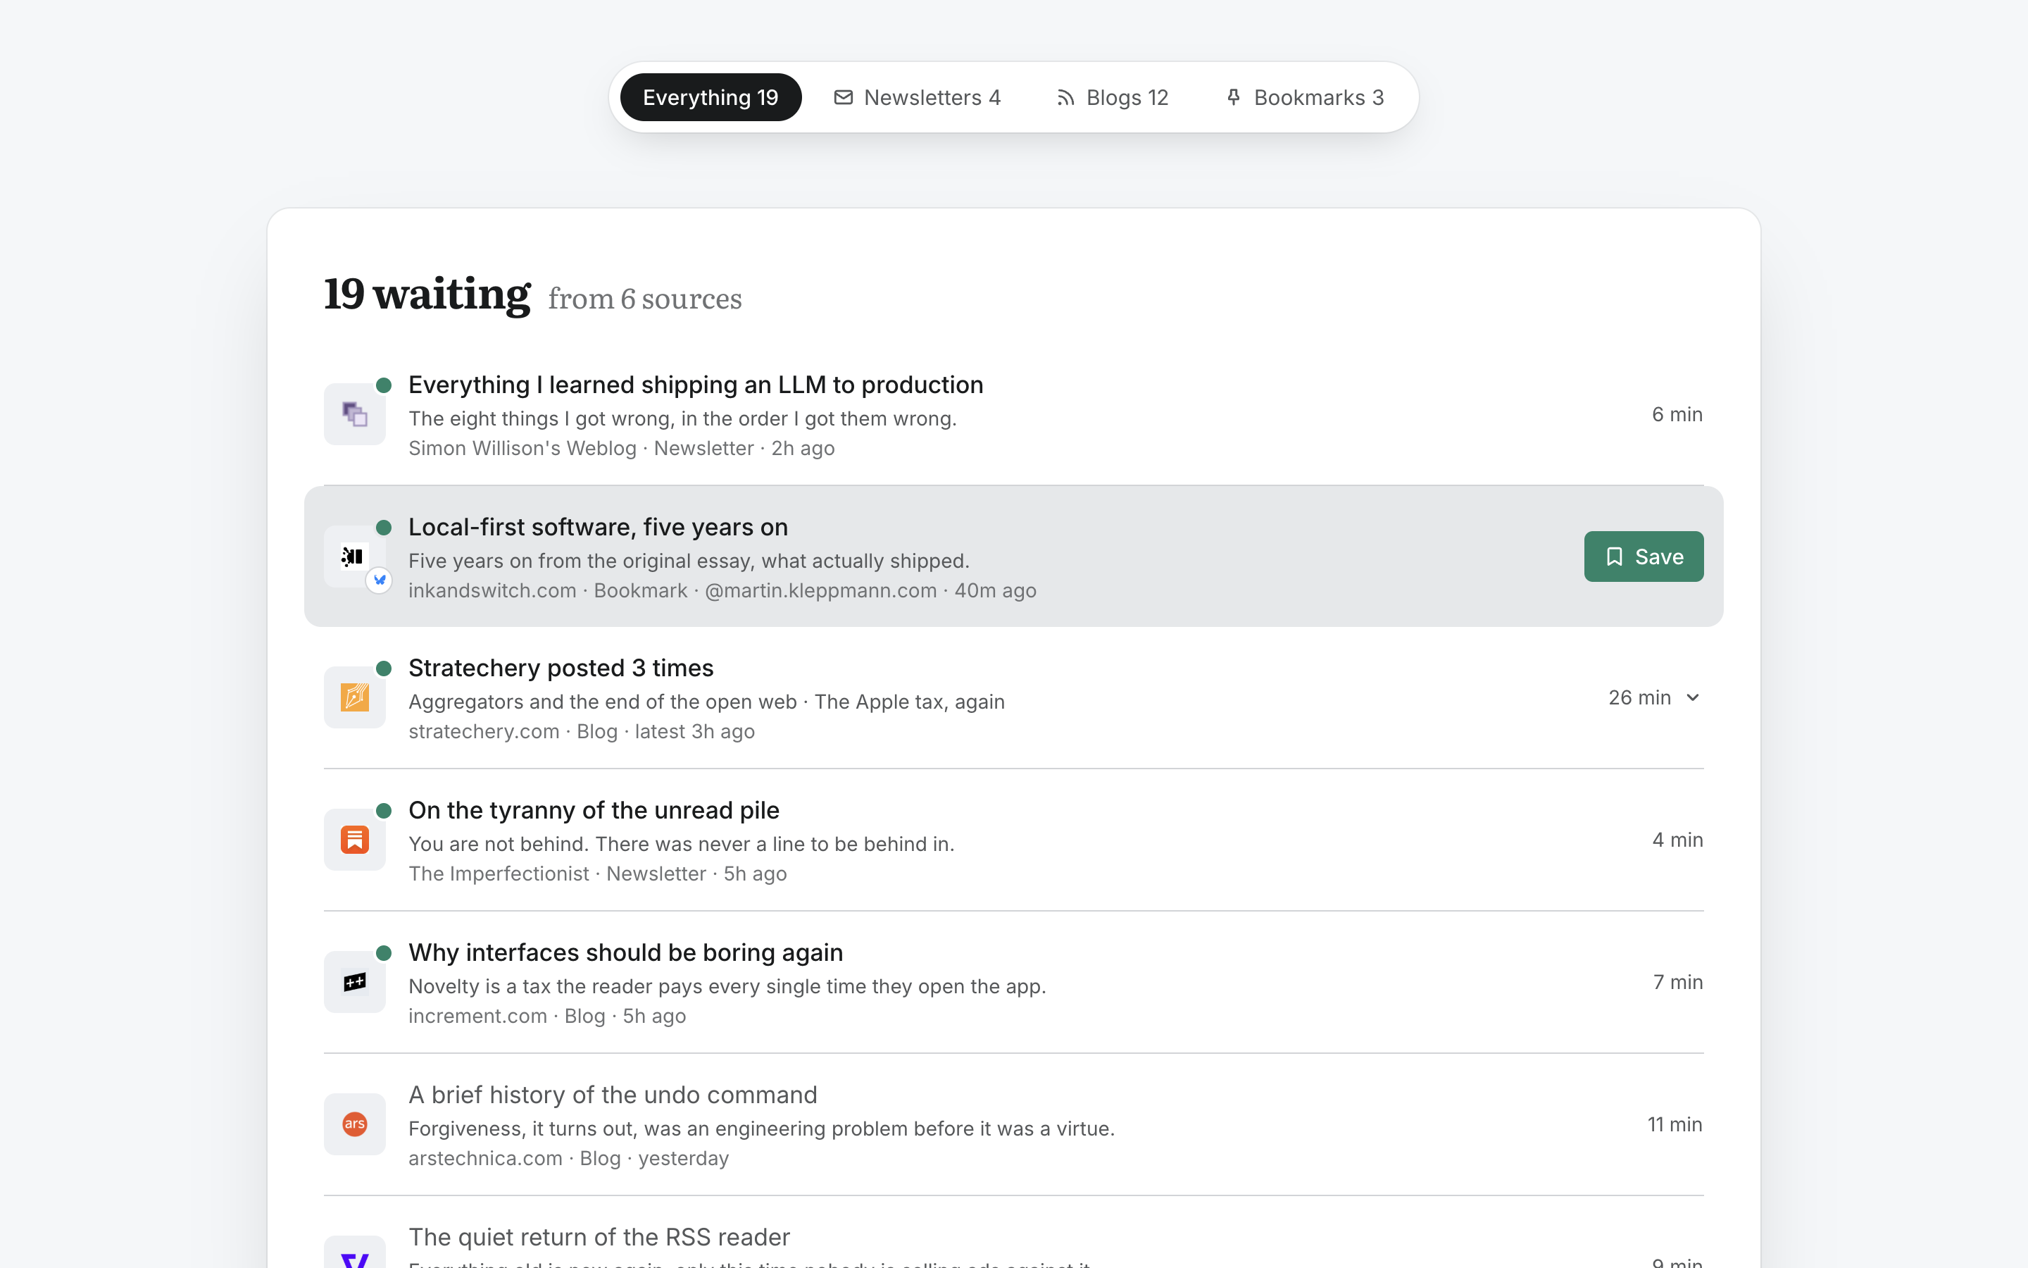
Task: Select the Everything 19 tab
Action: [x=711, y=97]
